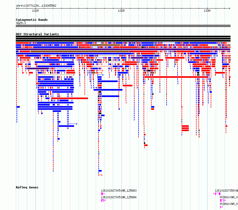Open the lower PCDH10 transcript label
This screenshot has width=238, height=210.
(x=229, y=204)
